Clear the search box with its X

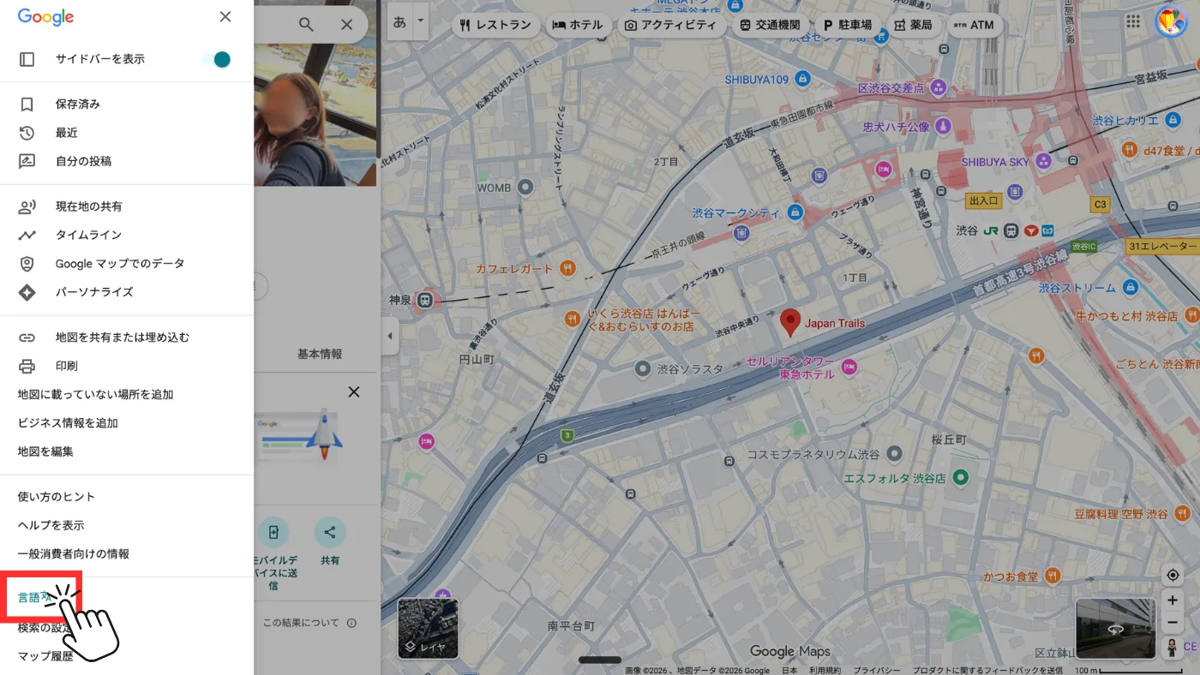click(346, 25)
